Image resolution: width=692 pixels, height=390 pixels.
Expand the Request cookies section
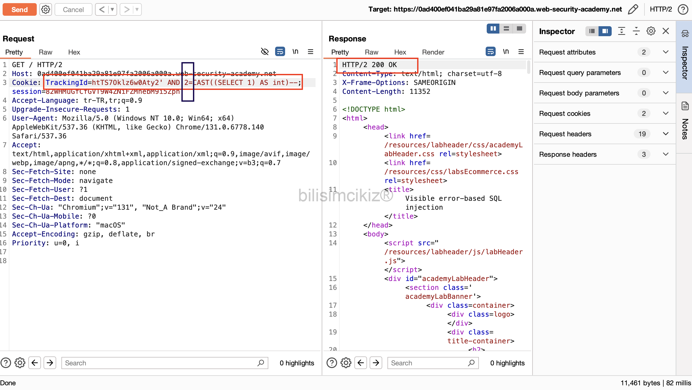(x=665, y=113)
